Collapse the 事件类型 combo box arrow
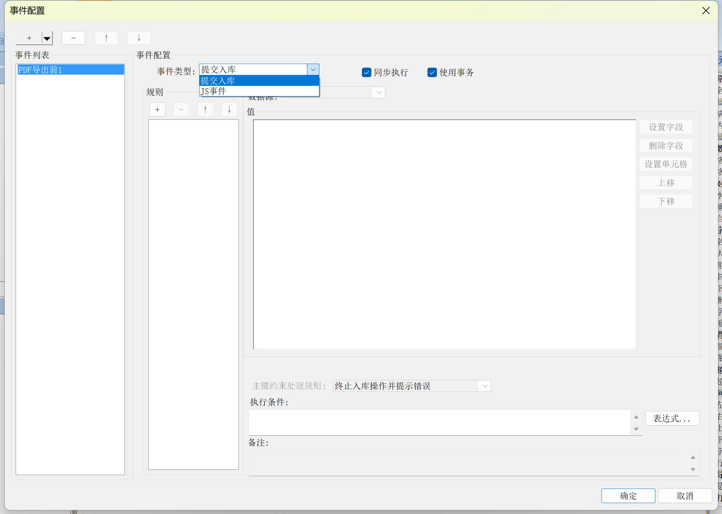 [313, 69]
